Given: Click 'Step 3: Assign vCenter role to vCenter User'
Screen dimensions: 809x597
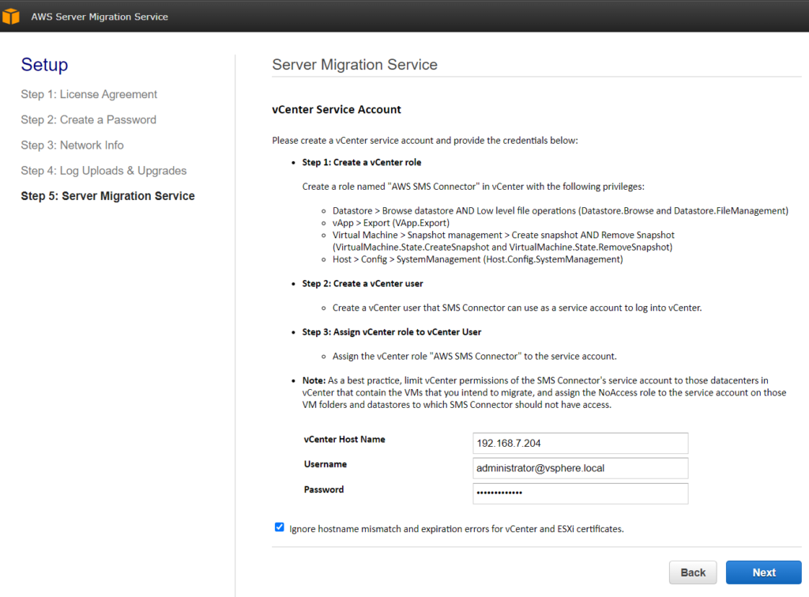Looking at the screenshot, I should [x=392, y=332].
